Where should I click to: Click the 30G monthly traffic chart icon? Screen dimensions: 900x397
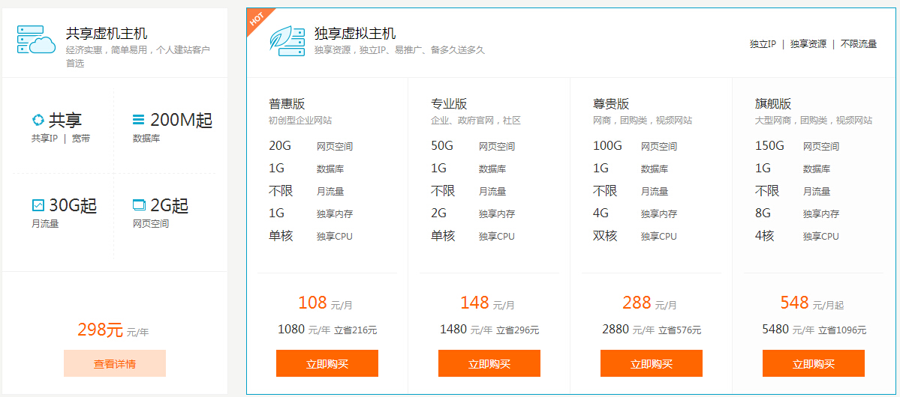pyautogui.click(x=38, y=204)
